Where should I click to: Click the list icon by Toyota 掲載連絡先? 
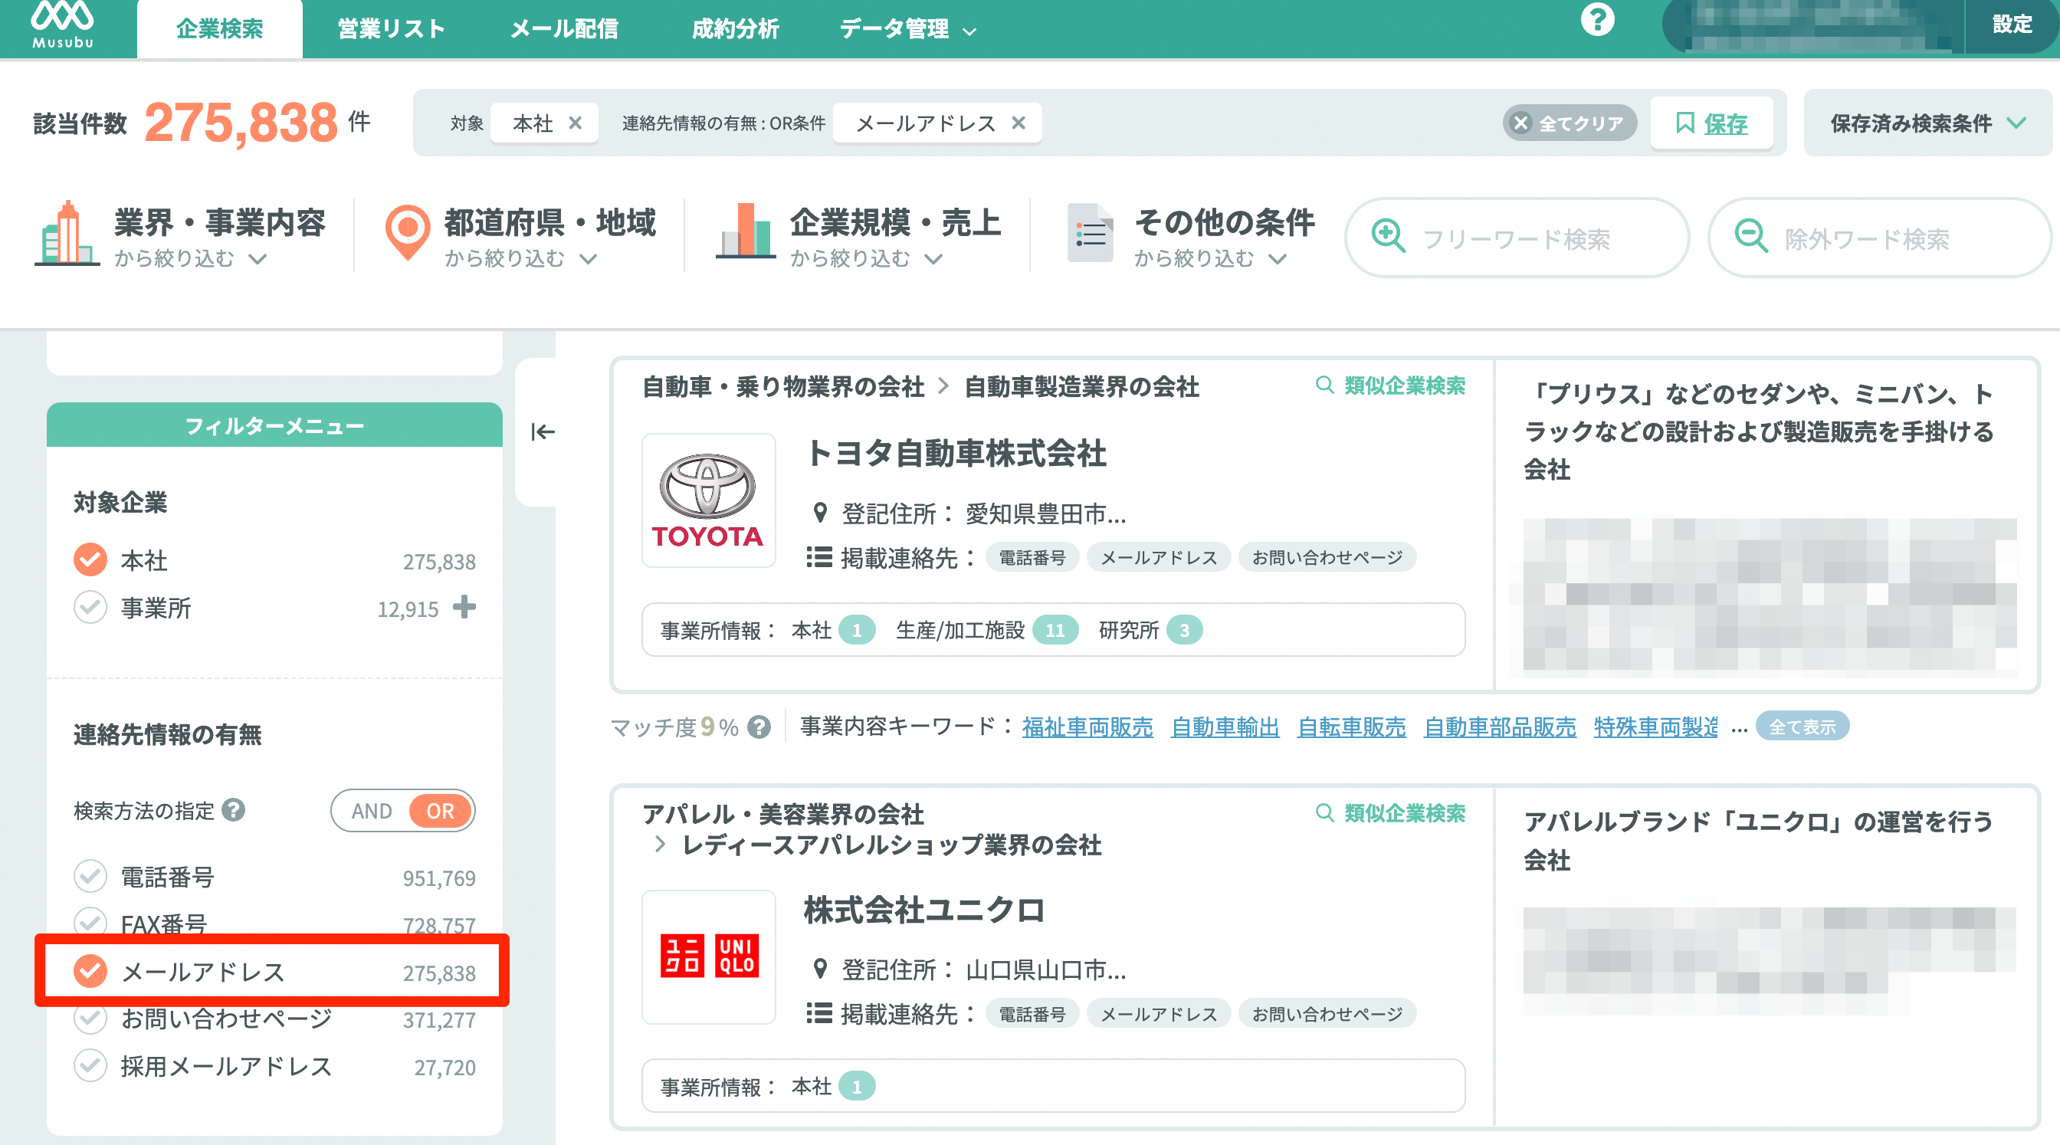tap(819, 557)
